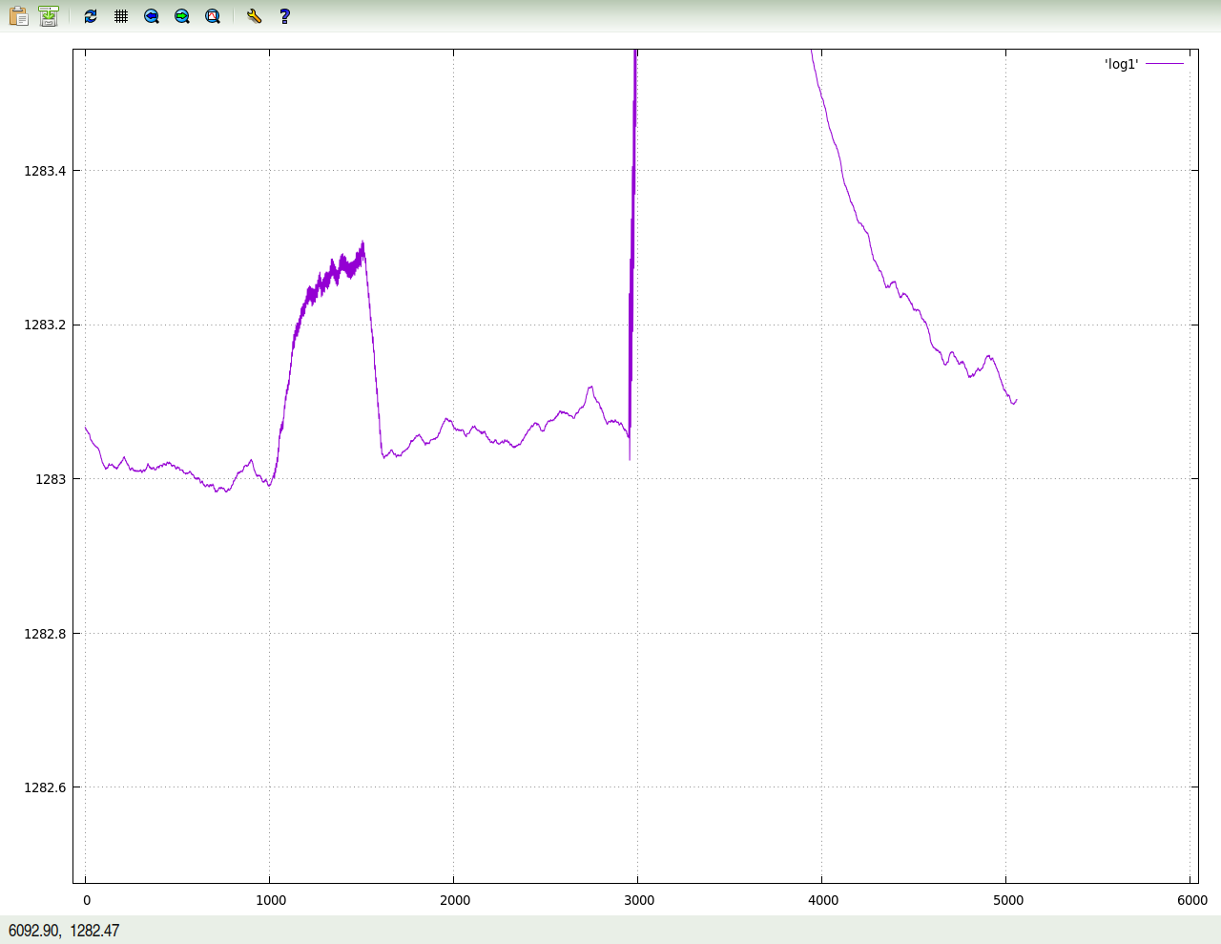1221x944 pixels.
Task: Click the export plot to file icon
Action: (49, 16)
